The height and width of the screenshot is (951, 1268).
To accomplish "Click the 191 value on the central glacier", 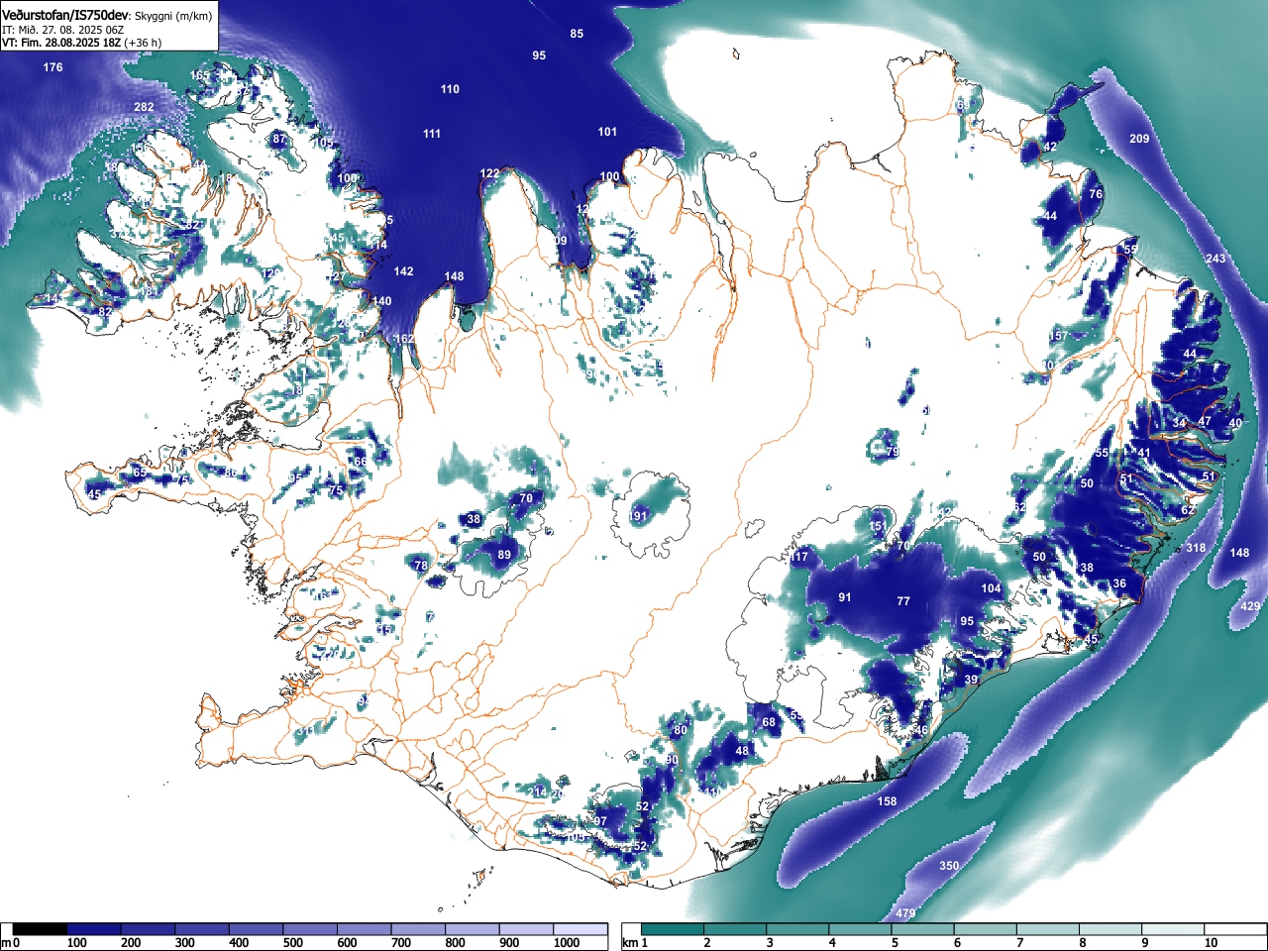I will click(638, 516).
